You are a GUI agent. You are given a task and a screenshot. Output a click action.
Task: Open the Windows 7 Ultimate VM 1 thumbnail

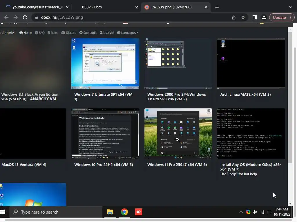[x=105, y=64]
